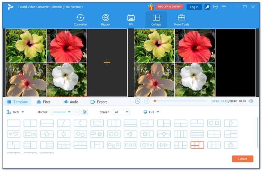Click the striped border pattern icon

click(x=85, y=112)
